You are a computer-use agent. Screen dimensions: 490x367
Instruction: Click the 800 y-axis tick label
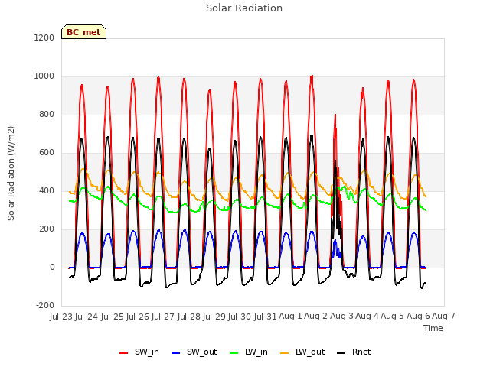[47, 114]
